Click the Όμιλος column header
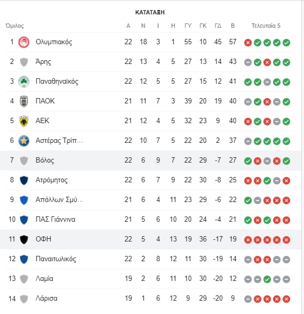Viewport: 304px width, 314px height. [x=14, y=26]
